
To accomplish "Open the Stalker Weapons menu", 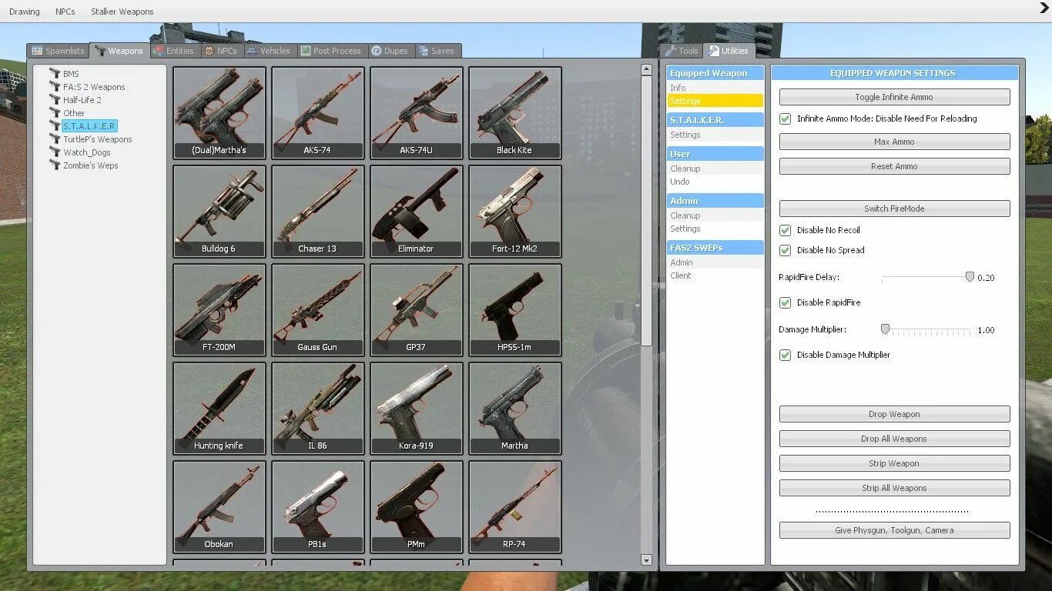I will [122, 12].
